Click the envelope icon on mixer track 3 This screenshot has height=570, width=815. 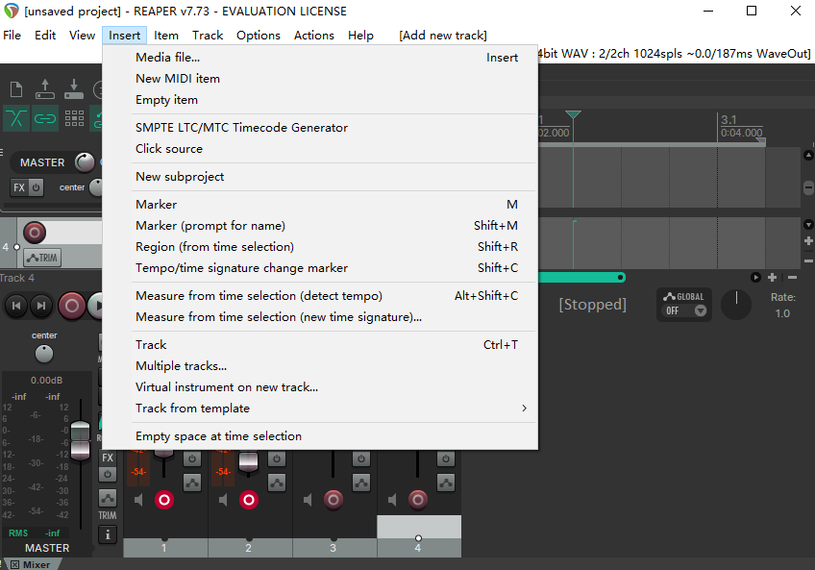(x=361, y=483)
